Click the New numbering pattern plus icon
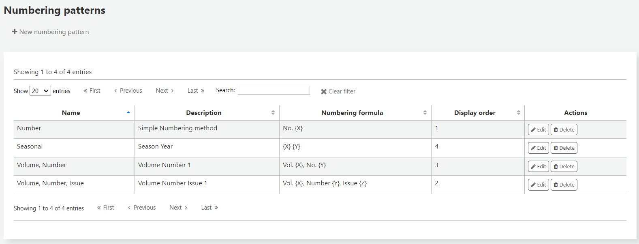 pos(15,32)
